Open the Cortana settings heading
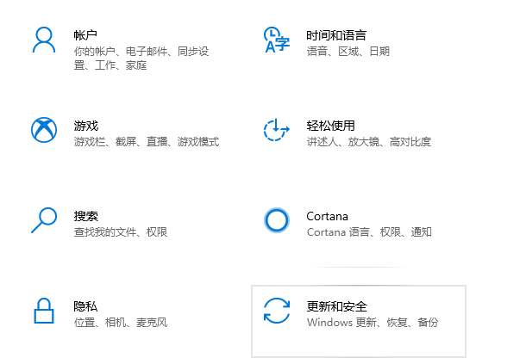526x364 pixels. click(x=327, y=216)
